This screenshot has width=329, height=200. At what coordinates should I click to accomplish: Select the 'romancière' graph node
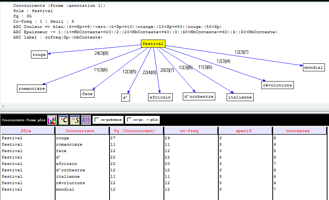[32, 88]
